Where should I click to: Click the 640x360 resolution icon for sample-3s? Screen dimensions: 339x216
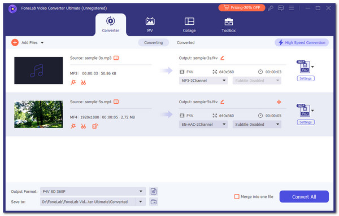[x=215, y=72]
